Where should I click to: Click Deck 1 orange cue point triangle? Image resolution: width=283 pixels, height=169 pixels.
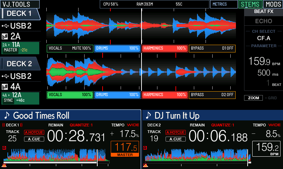4,165
